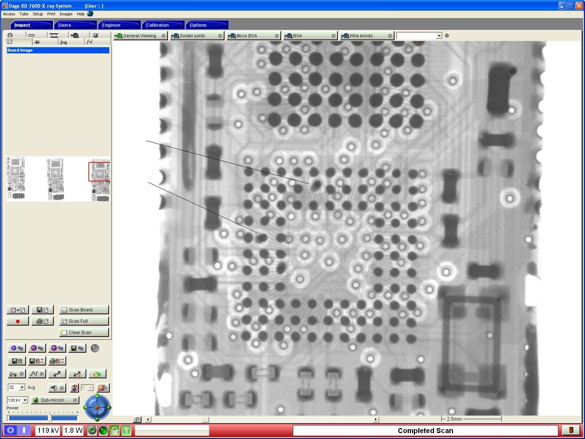
Task: Click the horizontal image scrollbar thumb
Action: pyautogui.click(x=205, y=419)
